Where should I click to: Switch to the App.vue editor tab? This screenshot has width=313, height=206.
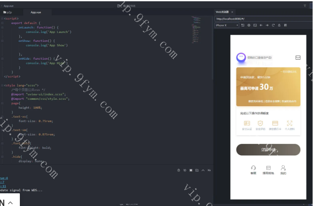36,12
